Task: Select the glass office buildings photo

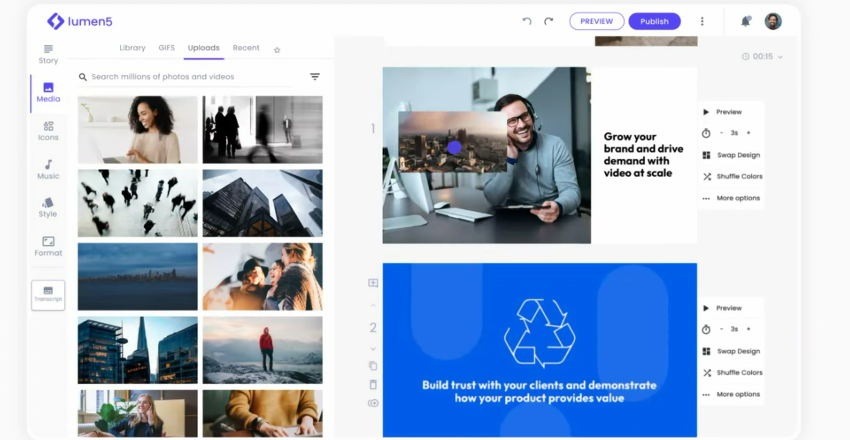Action: pyautogui.click(x=138, y=350)
